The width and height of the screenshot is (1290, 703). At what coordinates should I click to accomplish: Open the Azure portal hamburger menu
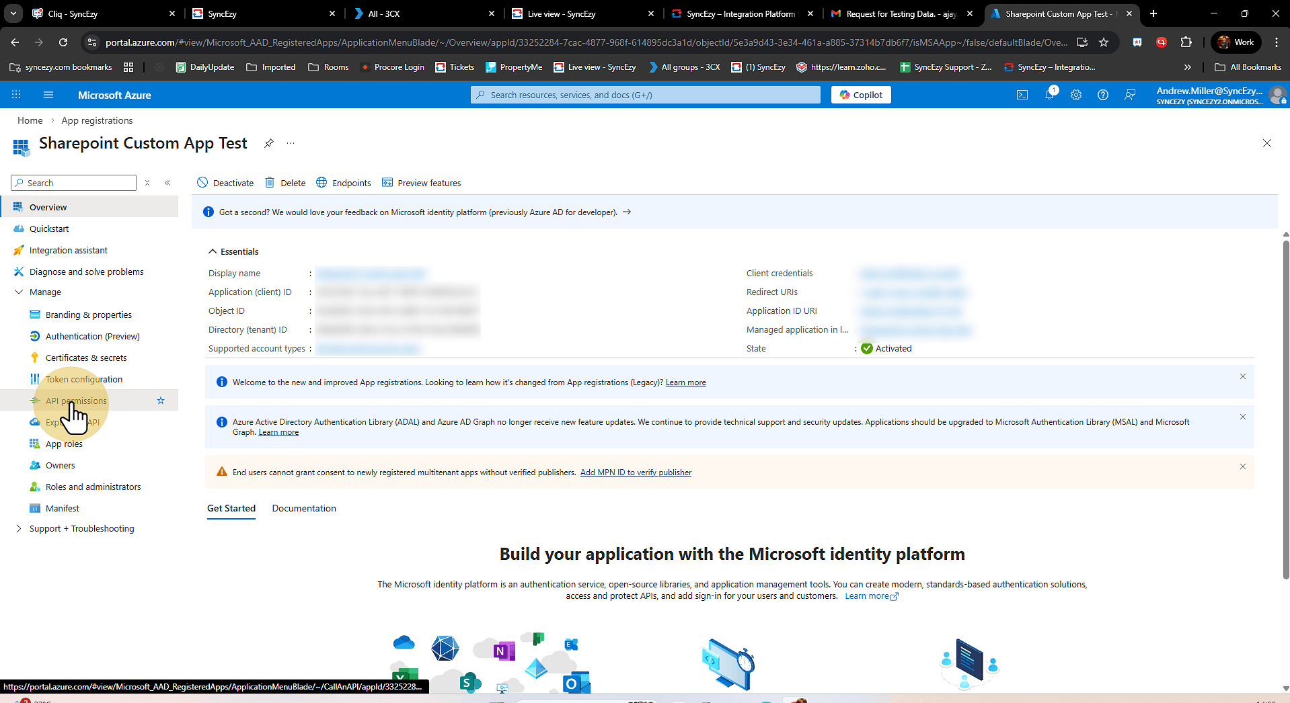(x=48, y=95)
